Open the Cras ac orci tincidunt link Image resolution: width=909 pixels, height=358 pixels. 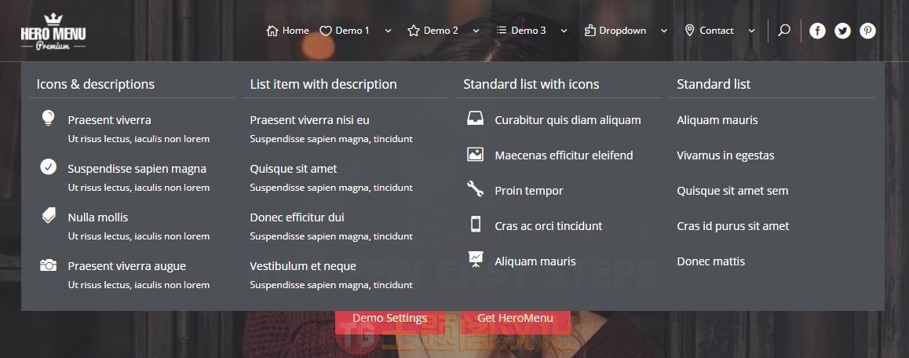click(549, 226)
